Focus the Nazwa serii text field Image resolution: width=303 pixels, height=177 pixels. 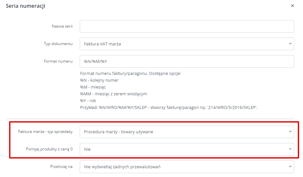[x=187, y=26]
